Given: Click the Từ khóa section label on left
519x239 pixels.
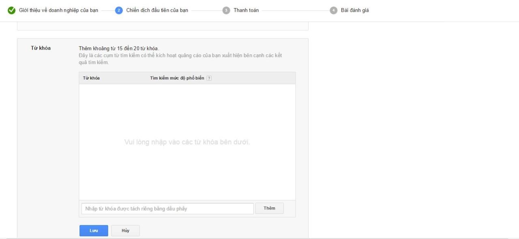Looking at the screenshot, I should (41, 48).
